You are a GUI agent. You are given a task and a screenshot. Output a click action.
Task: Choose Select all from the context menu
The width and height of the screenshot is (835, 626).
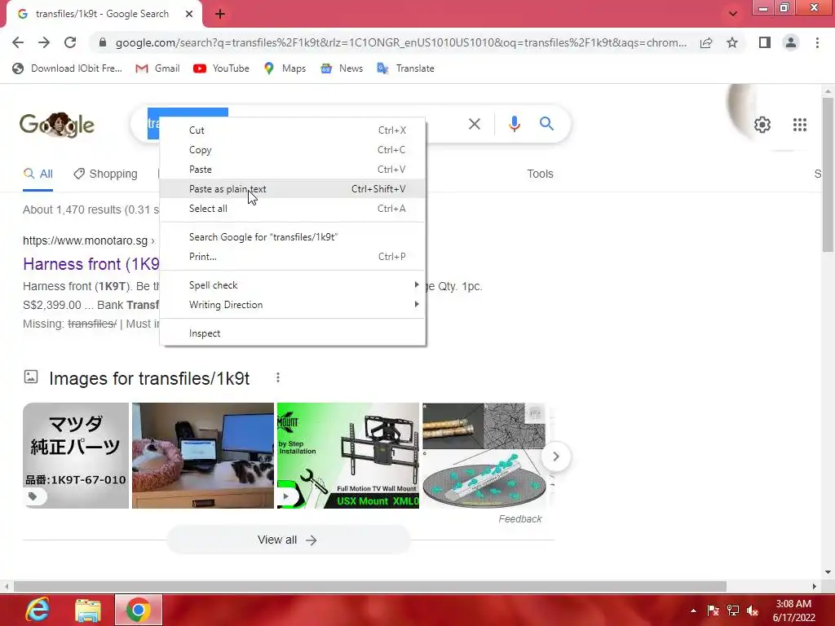click(293, 209)
